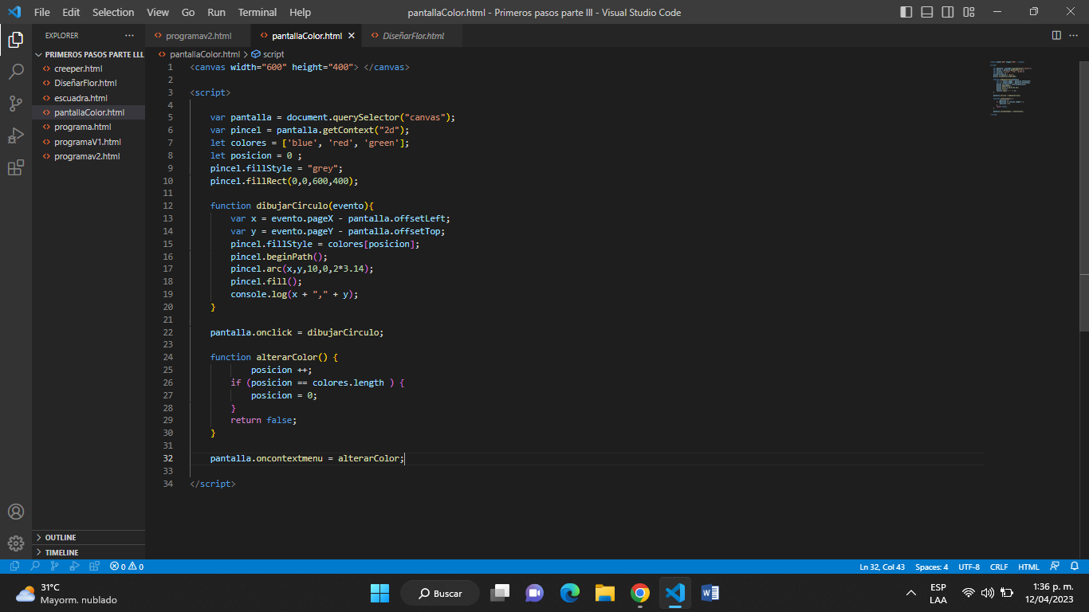1089x612 pixels.
Task: Click the editor minimap code preview
Action: point(1012,88)
